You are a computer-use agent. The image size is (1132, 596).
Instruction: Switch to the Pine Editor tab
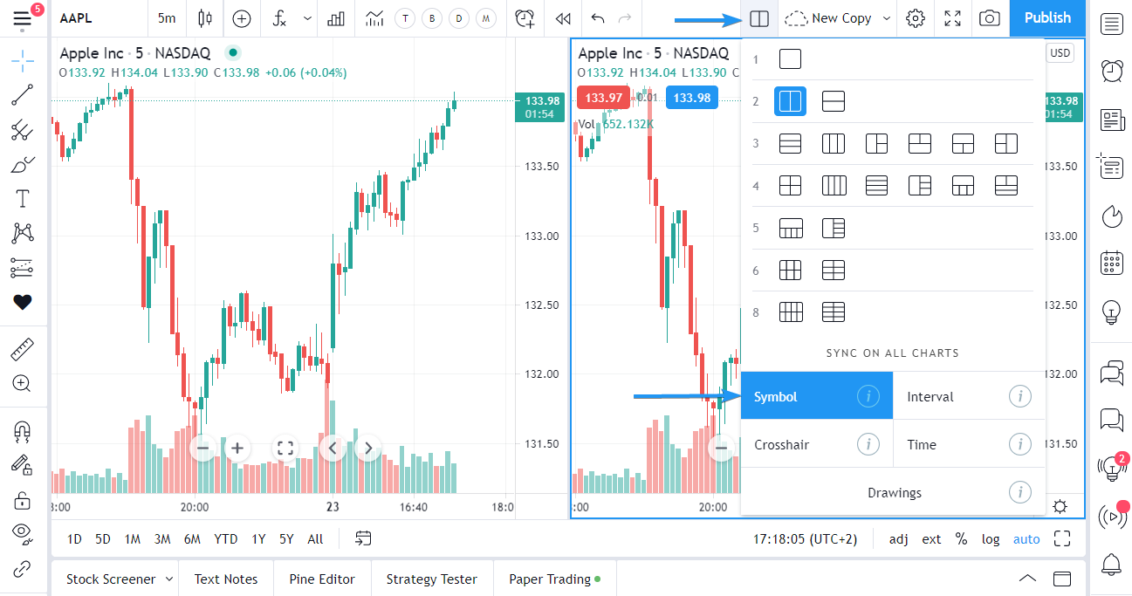click(322, 579)
